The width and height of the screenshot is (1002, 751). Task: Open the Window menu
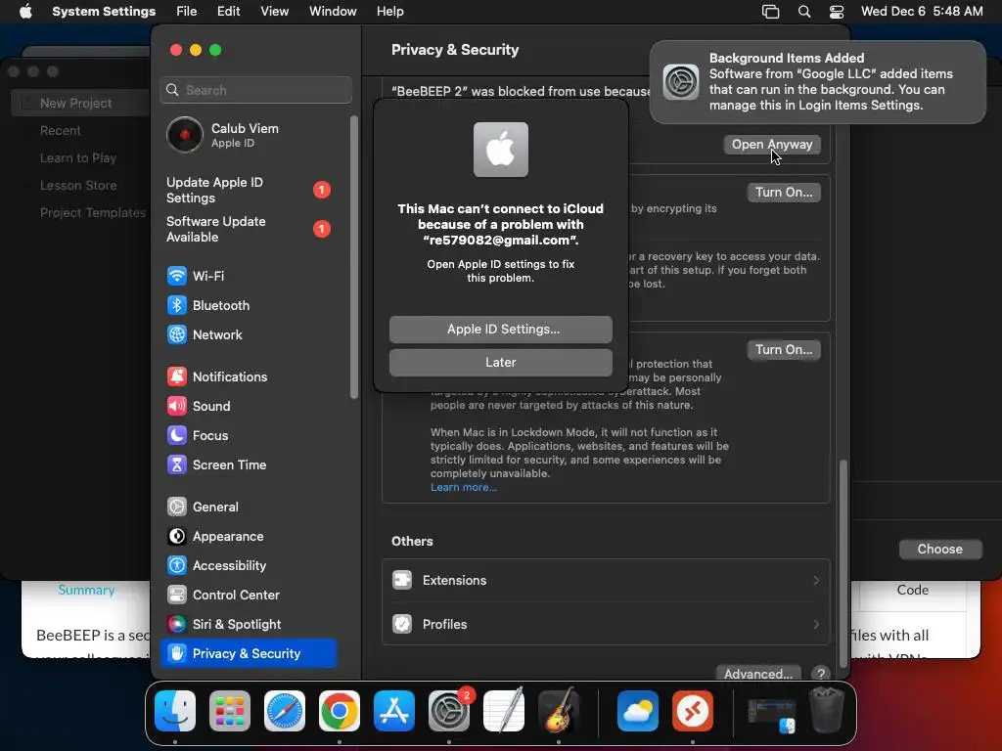pyautogui.click(x=333, y=12)
